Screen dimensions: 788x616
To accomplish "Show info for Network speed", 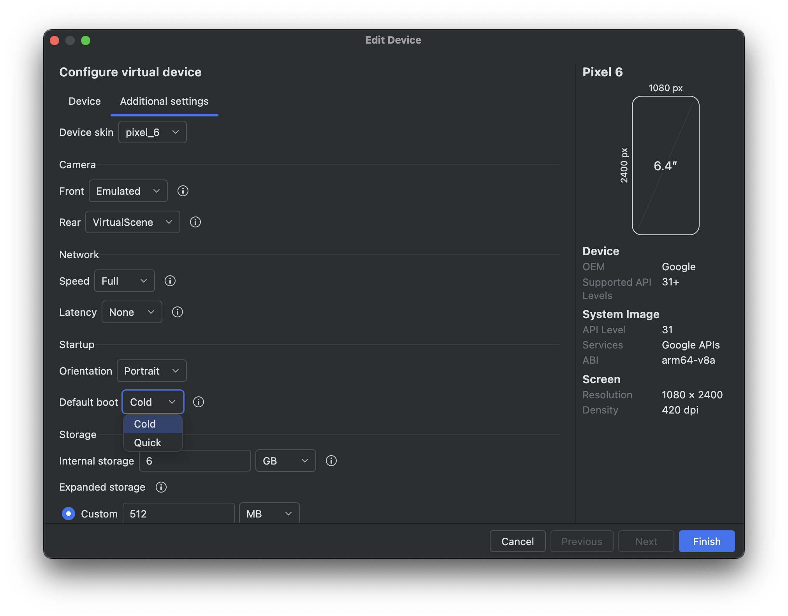I will click(x=170, y=281).
